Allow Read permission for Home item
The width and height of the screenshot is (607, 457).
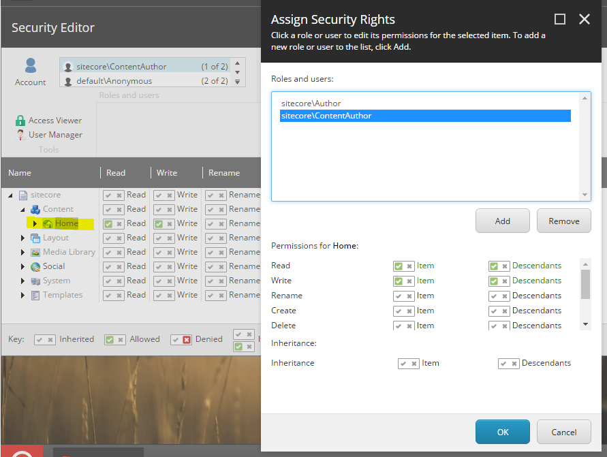point(399,266)
